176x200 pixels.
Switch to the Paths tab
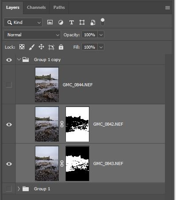click(59, 8)
